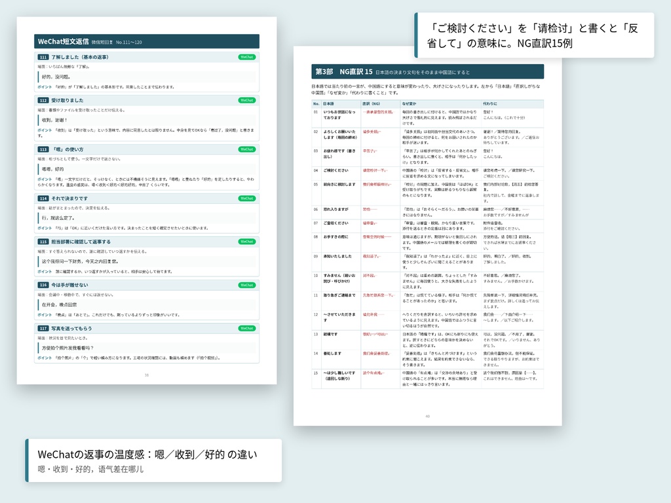Click the phrase '在开会,晚点回您'
671x503 pixels.
coord(60,305)
